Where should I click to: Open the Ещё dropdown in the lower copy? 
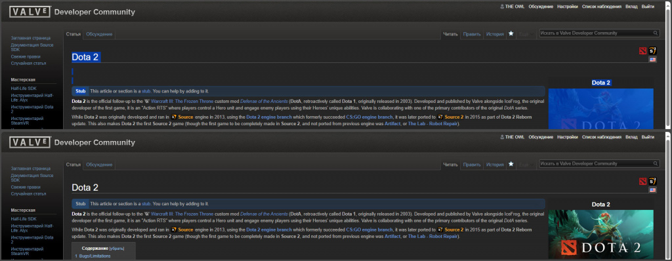[x=526, y=164]
